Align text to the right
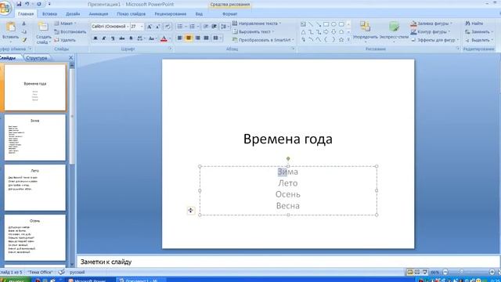Viewport: 501px width, 282px height. tap(197, 38)
